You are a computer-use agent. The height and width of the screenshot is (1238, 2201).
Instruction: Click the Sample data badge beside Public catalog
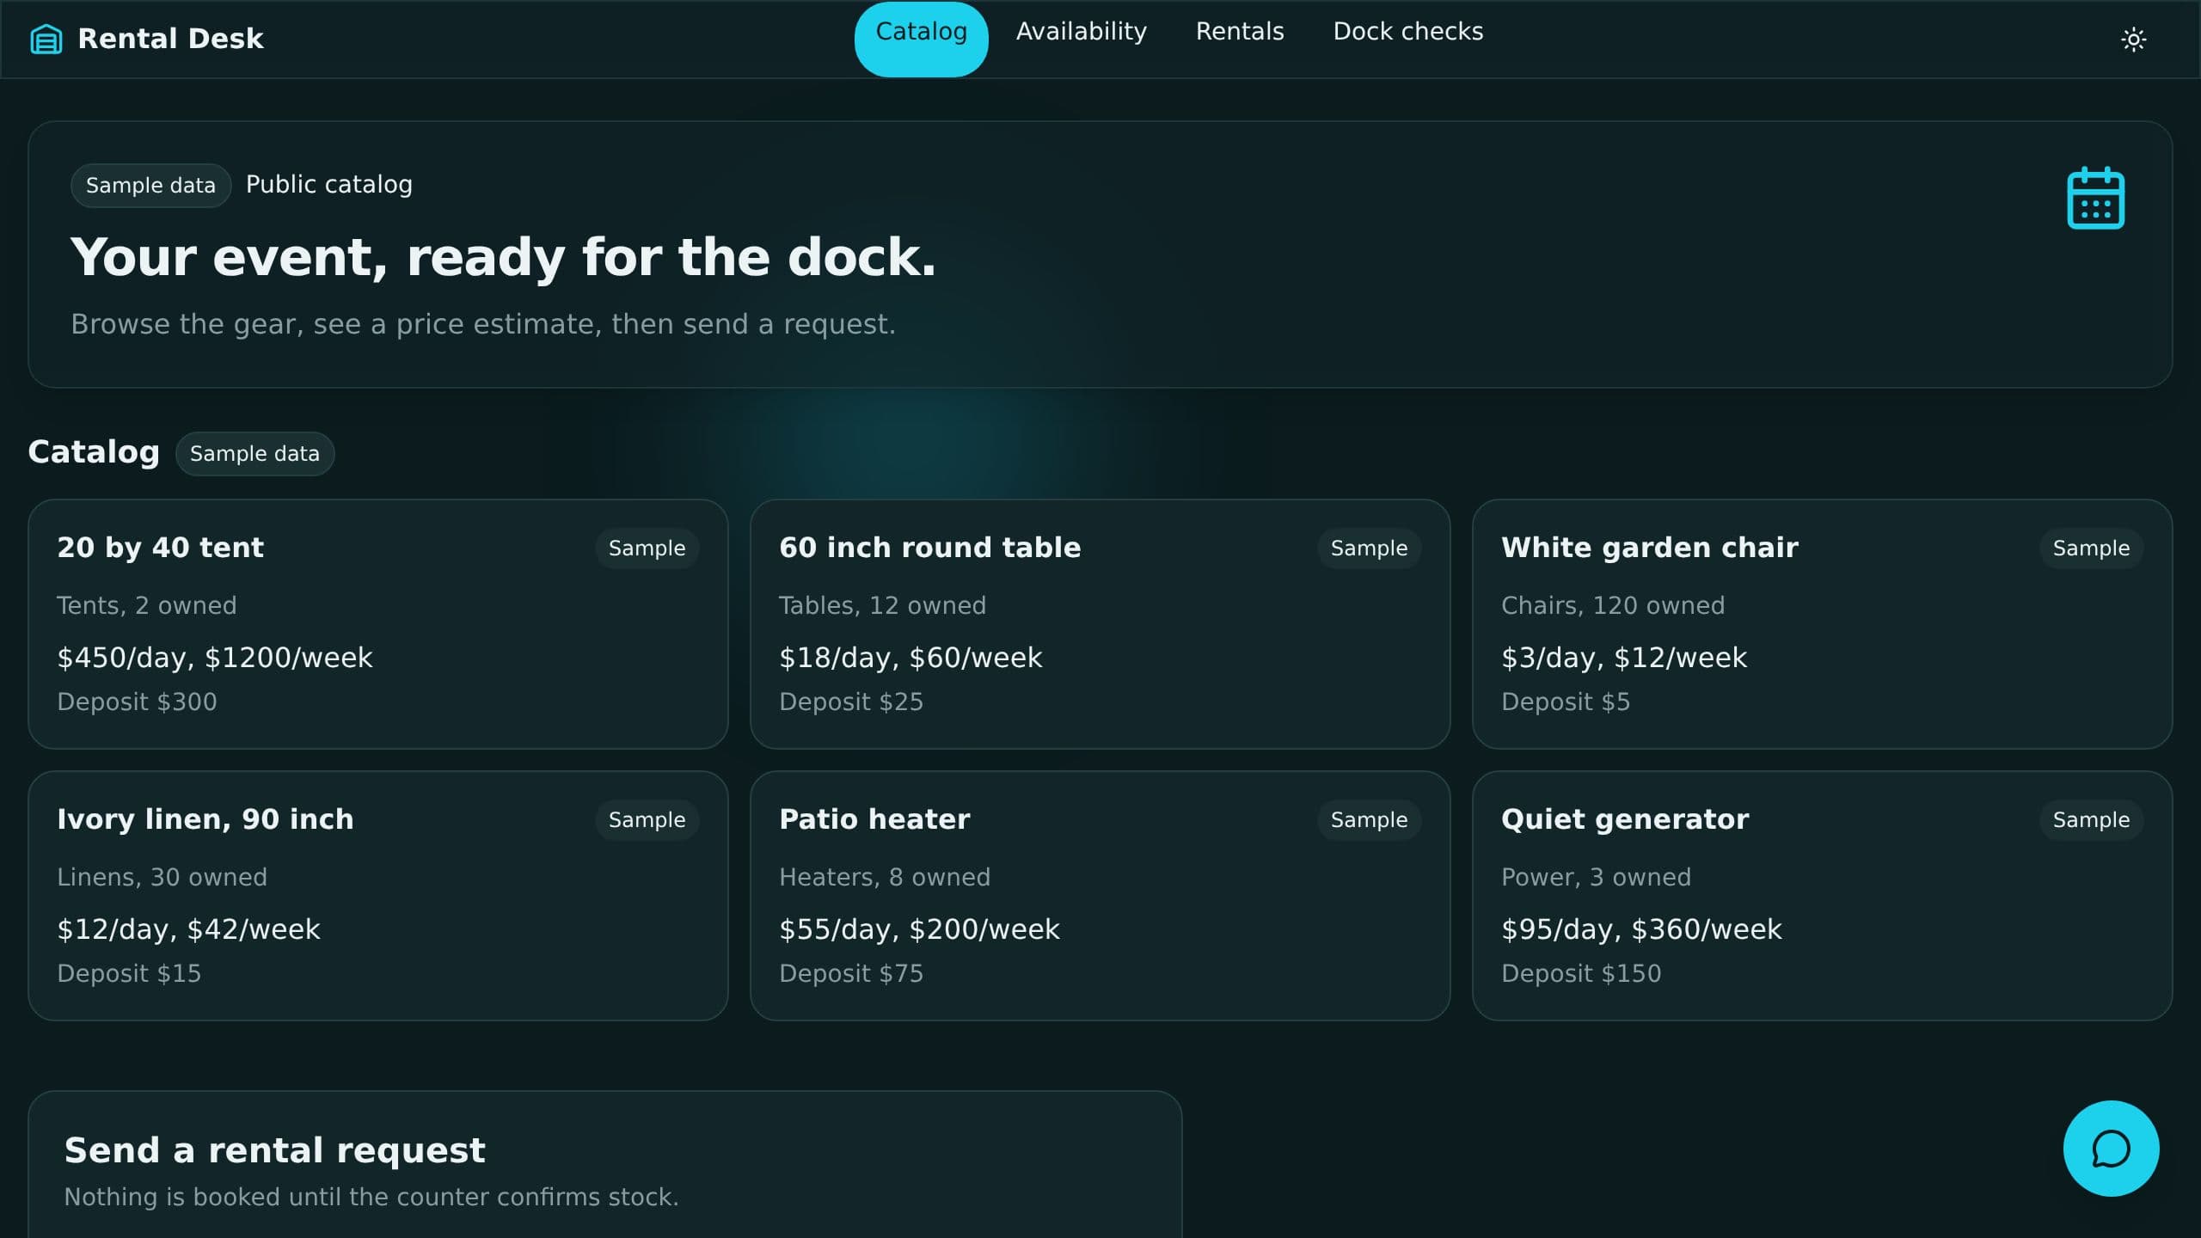(x=150, y=186)
